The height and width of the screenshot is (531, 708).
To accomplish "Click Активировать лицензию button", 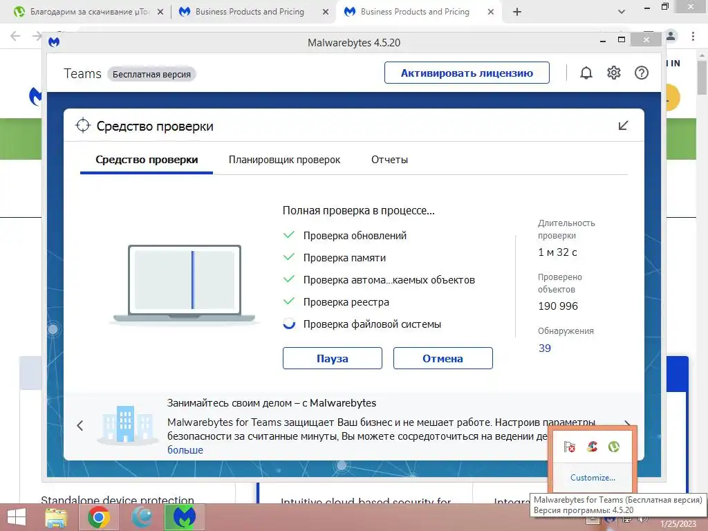I will point(467,73).
